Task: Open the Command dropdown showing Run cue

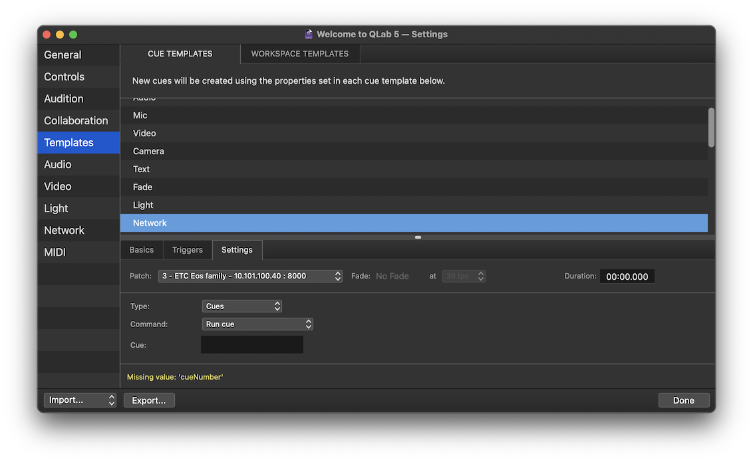Action: click(257, 324)
